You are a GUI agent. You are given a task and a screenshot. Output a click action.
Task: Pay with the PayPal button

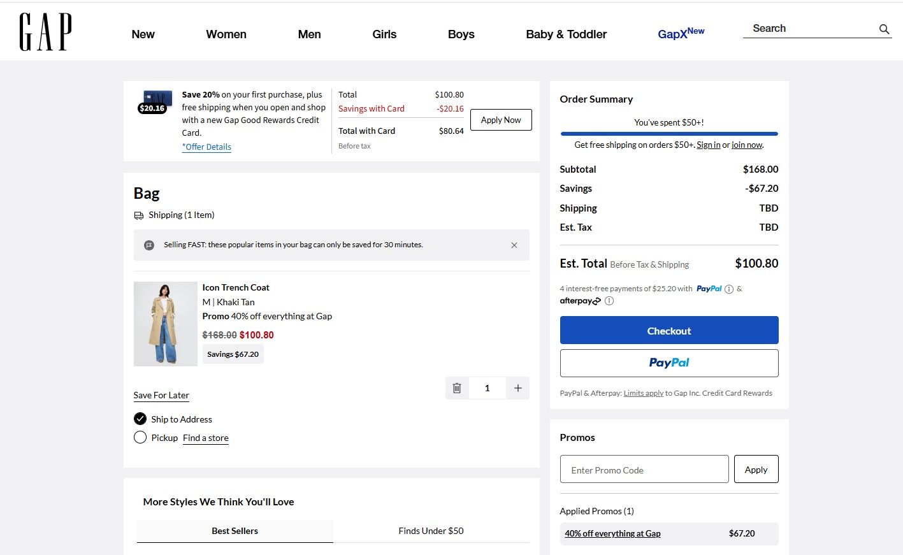[x=668, y=363]
